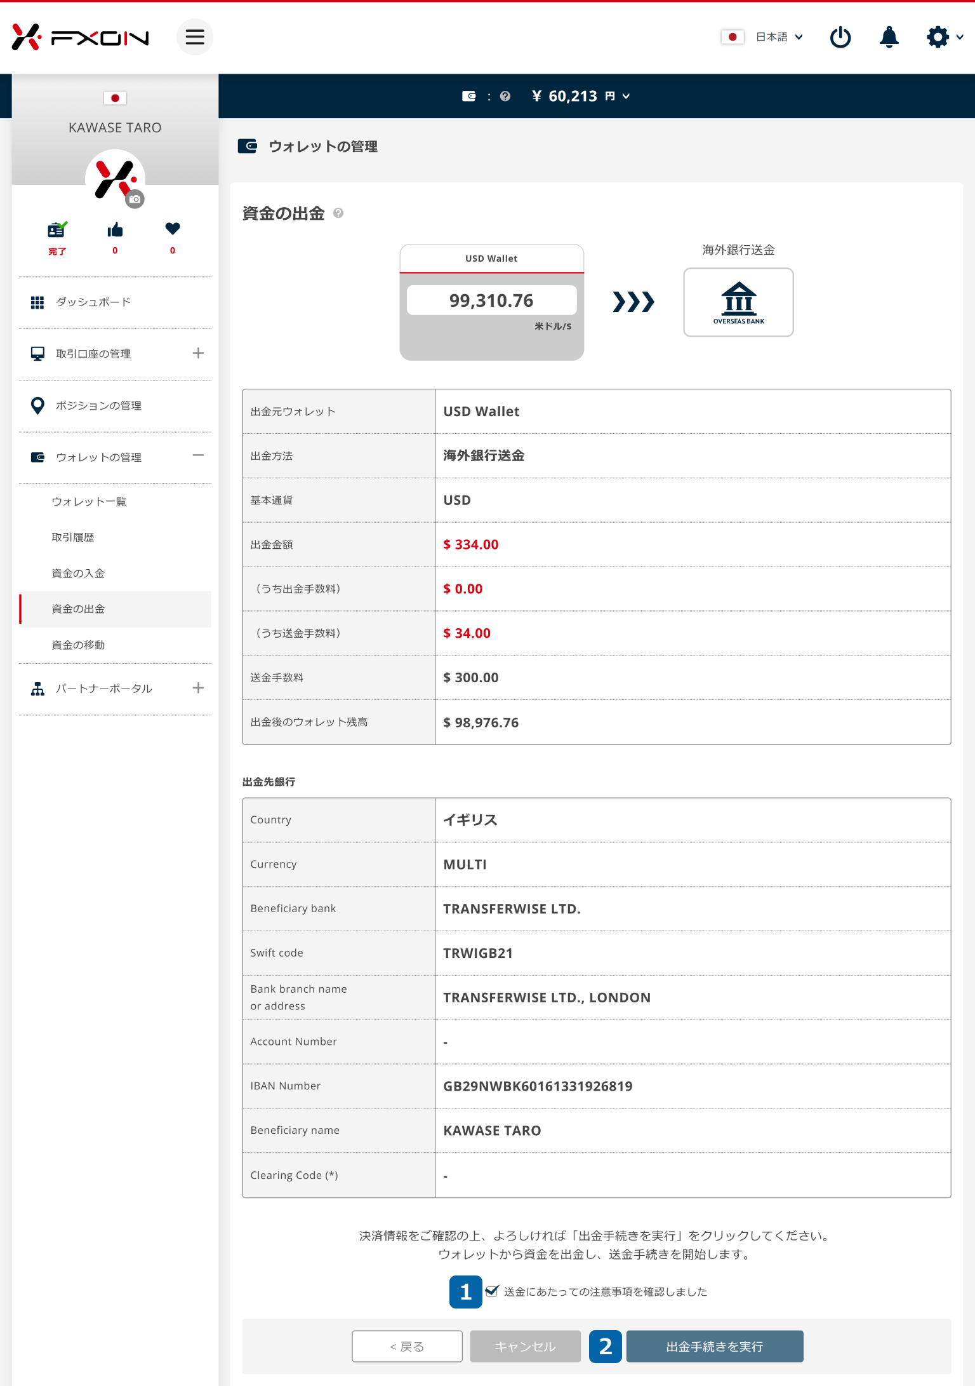Open the 日本語 language dropdown
The width and height of the screenshot is (975, 1386).
point(779,37)
